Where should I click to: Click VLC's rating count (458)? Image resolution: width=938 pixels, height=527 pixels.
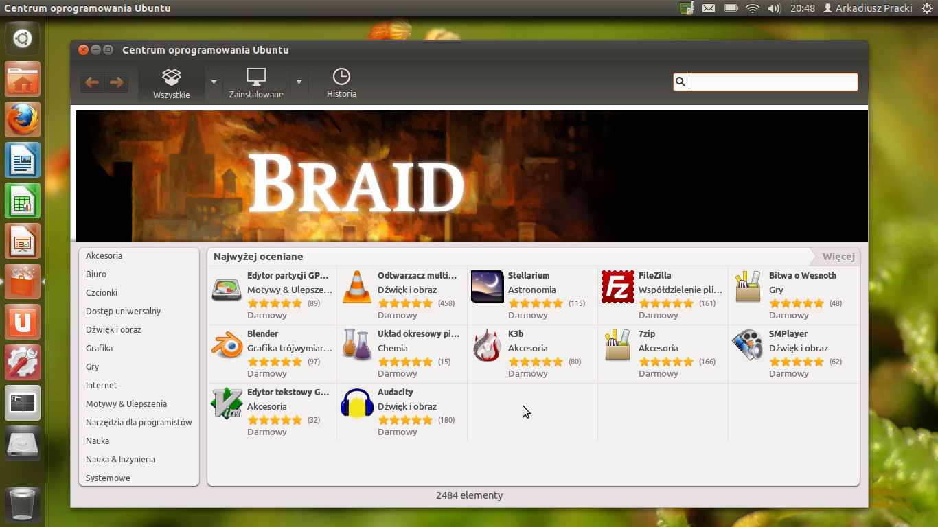(x=446, y=303)
